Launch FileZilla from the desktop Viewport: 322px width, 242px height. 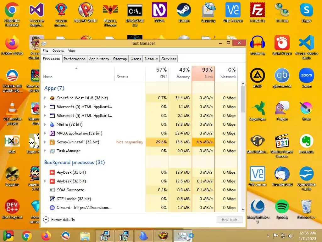[x=257, y=12]
